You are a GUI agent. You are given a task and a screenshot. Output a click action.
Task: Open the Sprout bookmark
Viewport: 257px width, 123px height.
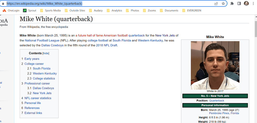coord(30,10)
